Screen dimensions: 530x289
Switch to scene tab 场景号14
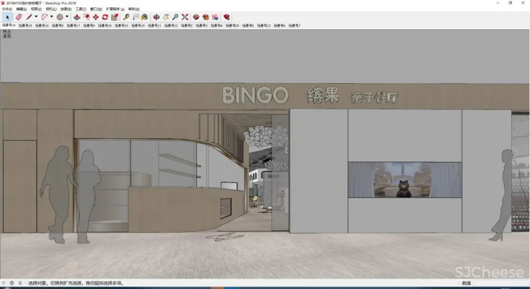8,25
